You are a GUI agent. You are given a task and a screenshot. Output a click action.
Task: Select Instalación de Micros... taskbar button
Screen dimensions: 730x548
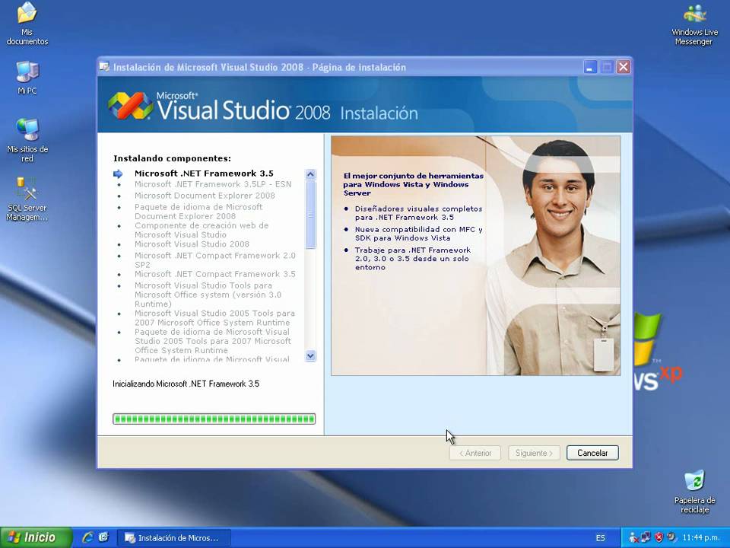pyautogui.click(x=173, y=538)
